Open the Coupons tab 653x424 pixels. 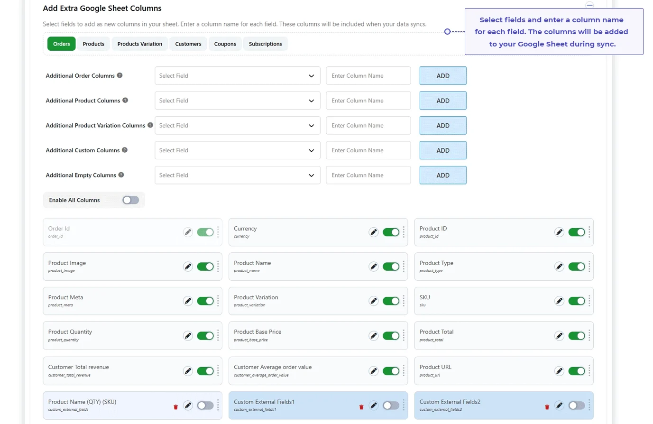(225, 44)
